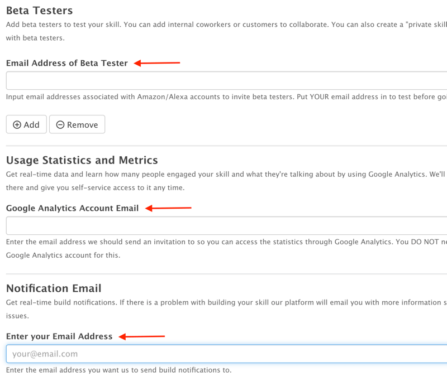Click the Usage Statistics and Metrics heading
This screenshot has height=381, width=447.
[x=82, y=160]
